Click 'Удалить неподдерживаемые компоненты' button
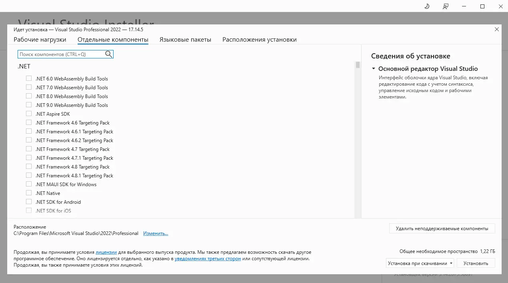508x283 pixels. 442,229
